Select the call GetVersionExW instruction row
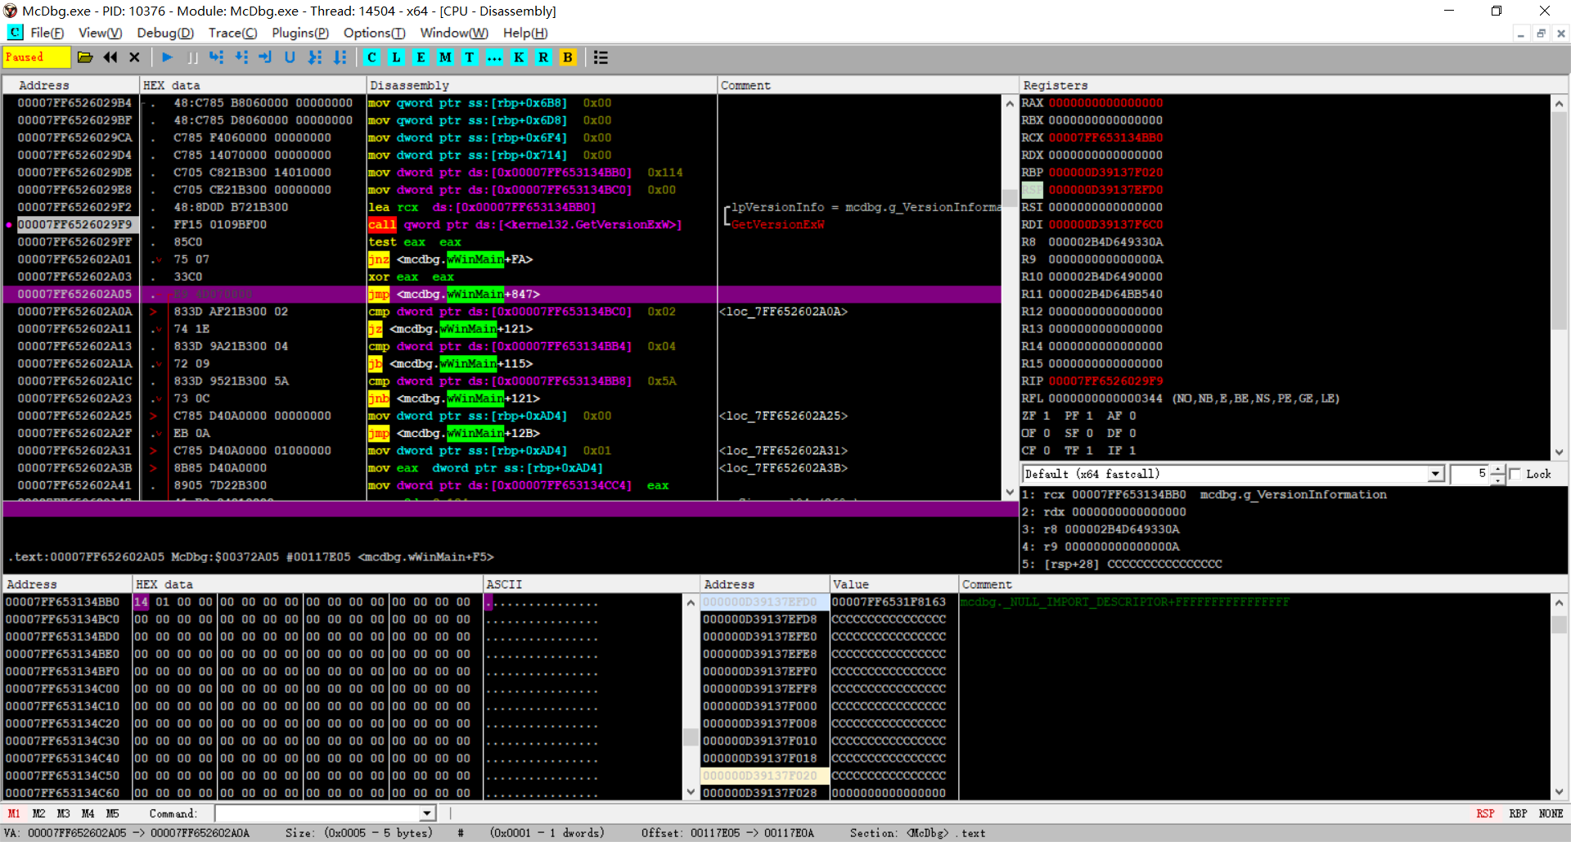This screenshot has height=842, width=1571. [x=502, y=224]
